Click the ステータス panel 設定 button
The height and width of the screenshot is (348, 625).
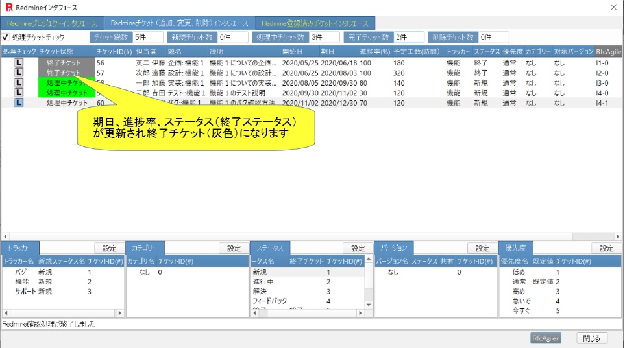(358, 248)
